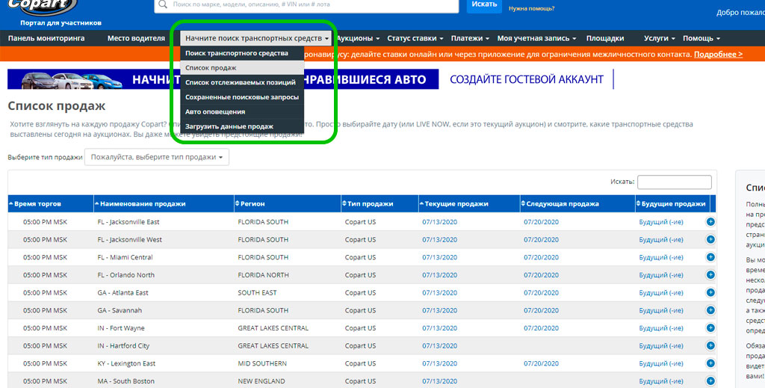The image size is (765, 388).
Task: Open the Платежи dropdown menu
Action: pos(470,38)
